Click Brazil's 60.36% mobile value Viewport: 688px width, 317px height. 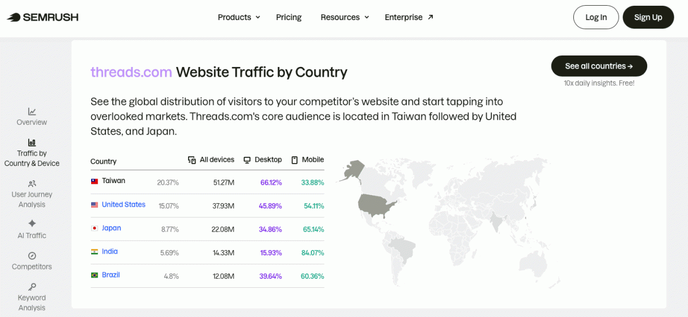tap(312, 276)
